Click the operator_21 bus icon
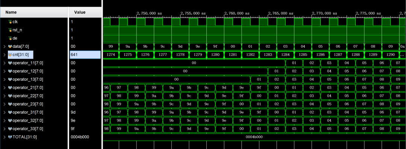Viewport: 406px width, 149px height. [10, 88]
